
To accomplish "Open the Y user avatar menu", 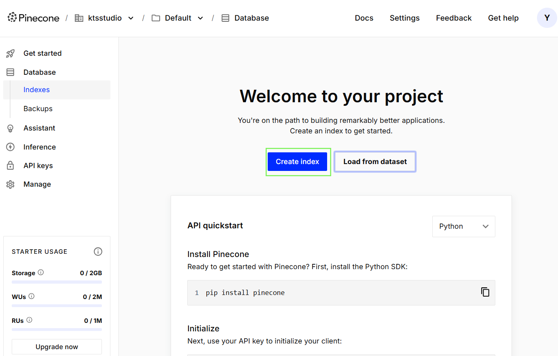I will pos(547,18).
